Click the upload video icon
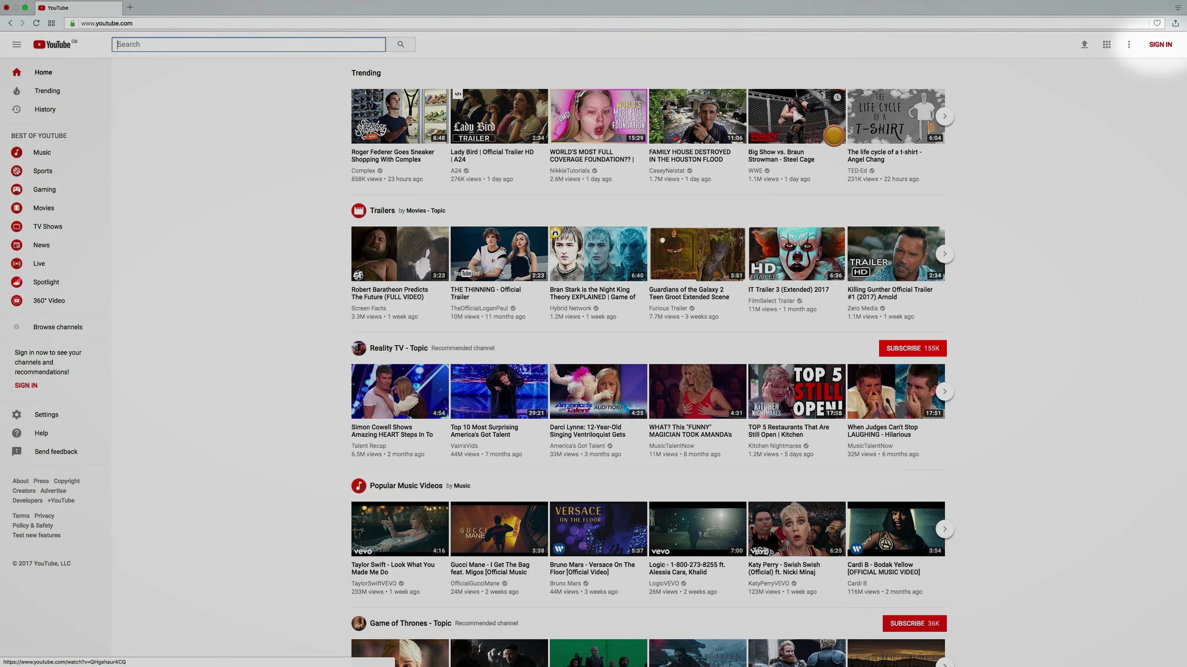The width and height of the screenshot is (1187, 667). (x=1084, y=45)
